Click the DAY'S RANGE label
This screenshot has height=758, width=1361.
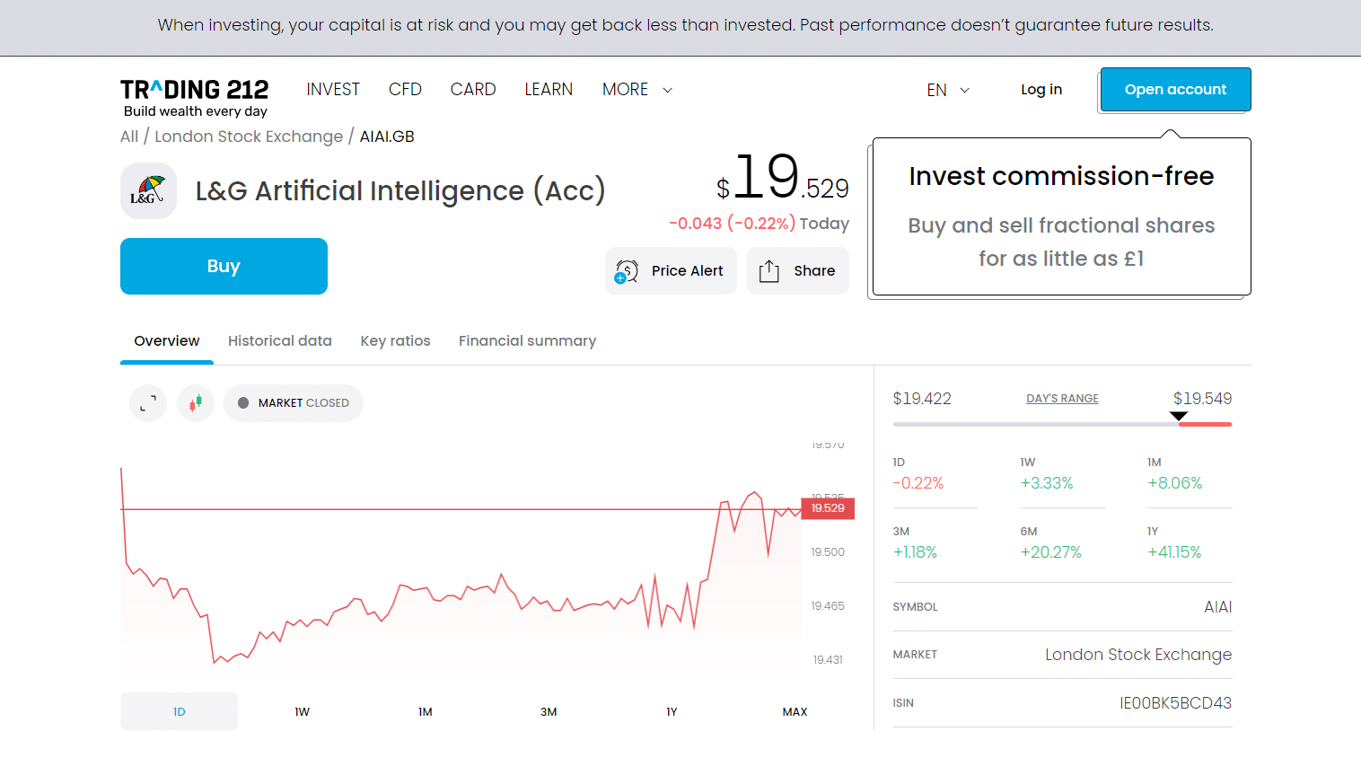(1062, 399)
